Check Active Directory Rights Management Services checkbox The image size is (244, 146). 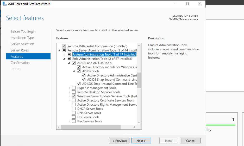(x=74, y=104)
